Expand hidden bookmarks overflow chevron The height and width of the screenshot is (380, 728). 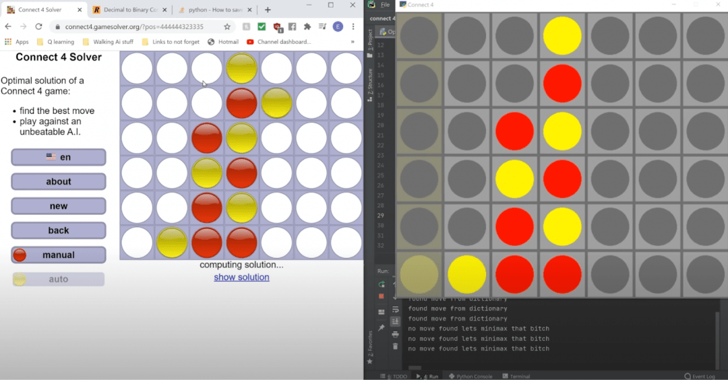tap(353, 42)
